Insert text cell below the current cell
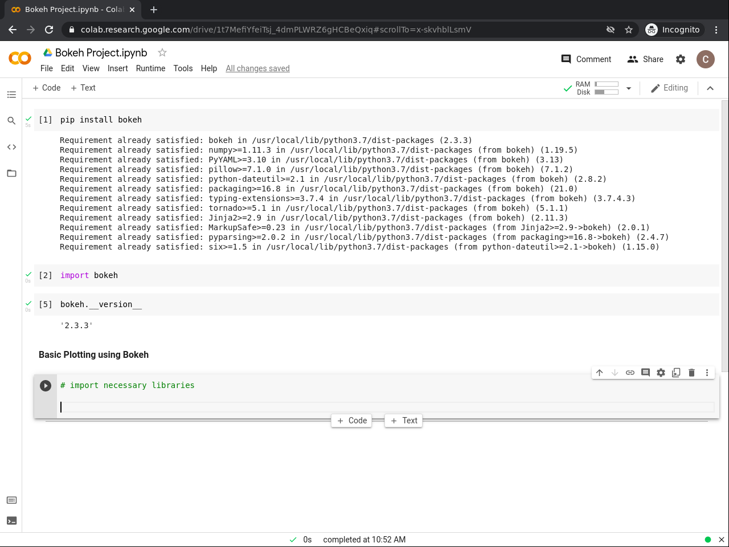 tap(404, 421)
